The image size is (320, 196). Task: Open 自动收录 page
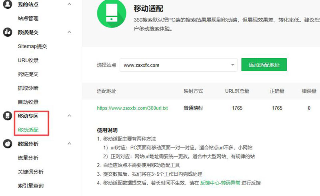point(28,102)
